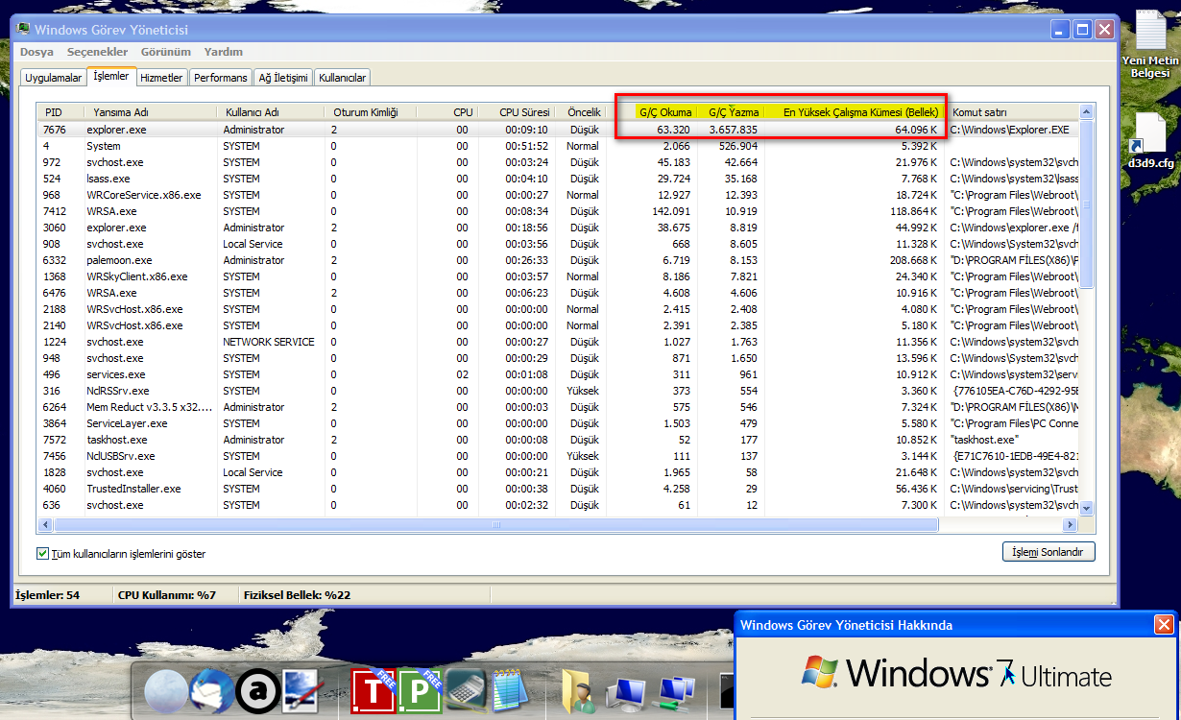Open the Görünüm menu

click(x=165, y=52)
